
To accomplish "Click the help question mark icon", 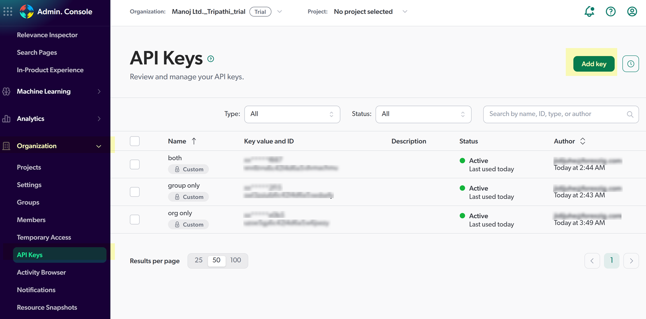I will [611, 12].
